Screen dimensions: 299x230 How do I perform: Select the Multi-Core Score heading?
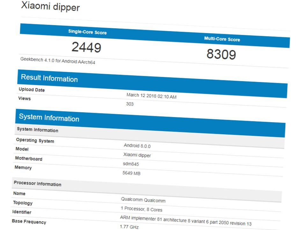[222, 39]
